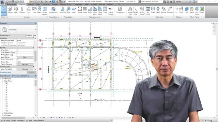Image resolution: width=218 pixels, height=122 pixels.
Task: Open the Manage ribbon tab
Action: 94,4
